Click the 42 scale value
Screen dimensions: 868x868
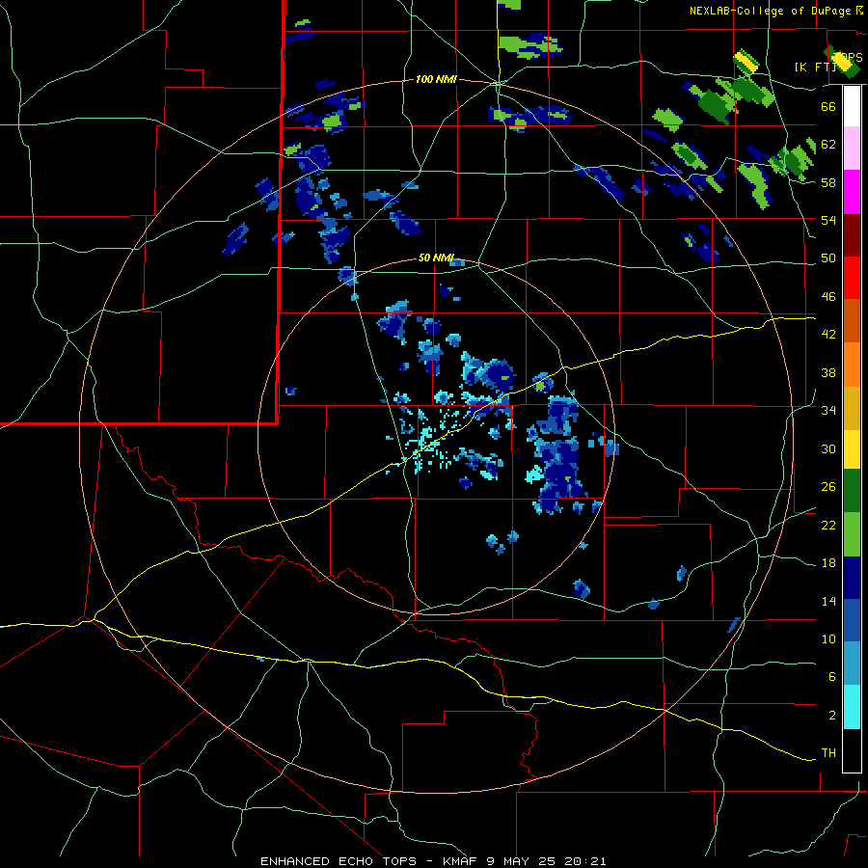pos(828,335)
